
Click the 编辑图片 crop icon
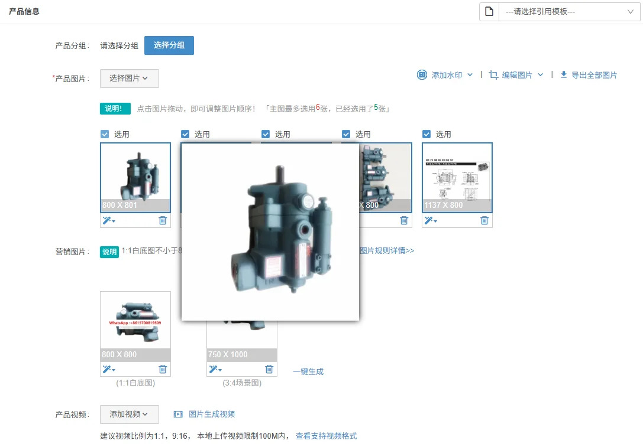493,75
